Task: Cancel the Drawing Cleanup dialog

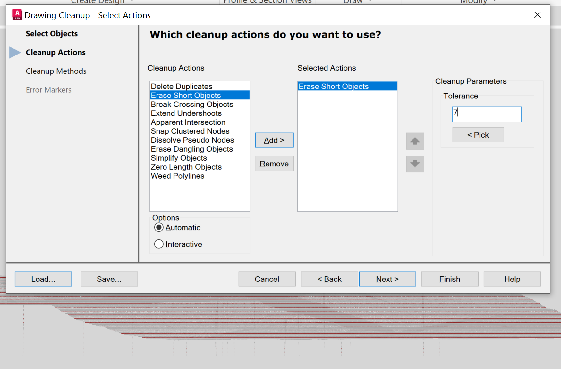Action: (267, 279)
